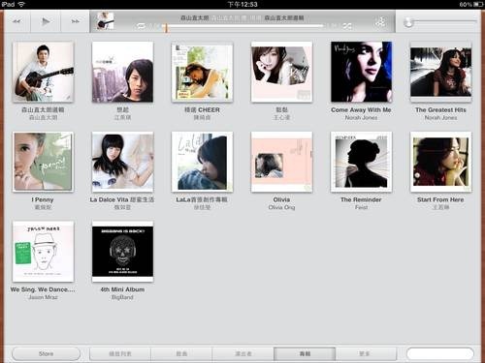Toggle the shuffle icon in the now-playing bar
Screen dimensions: 485x363
347,26
